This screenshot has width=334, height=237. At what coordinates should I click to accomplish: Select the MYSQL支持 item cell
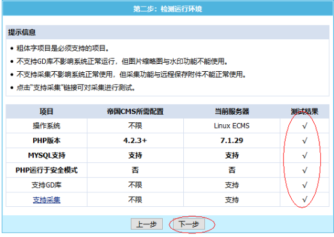click(46, 156)
